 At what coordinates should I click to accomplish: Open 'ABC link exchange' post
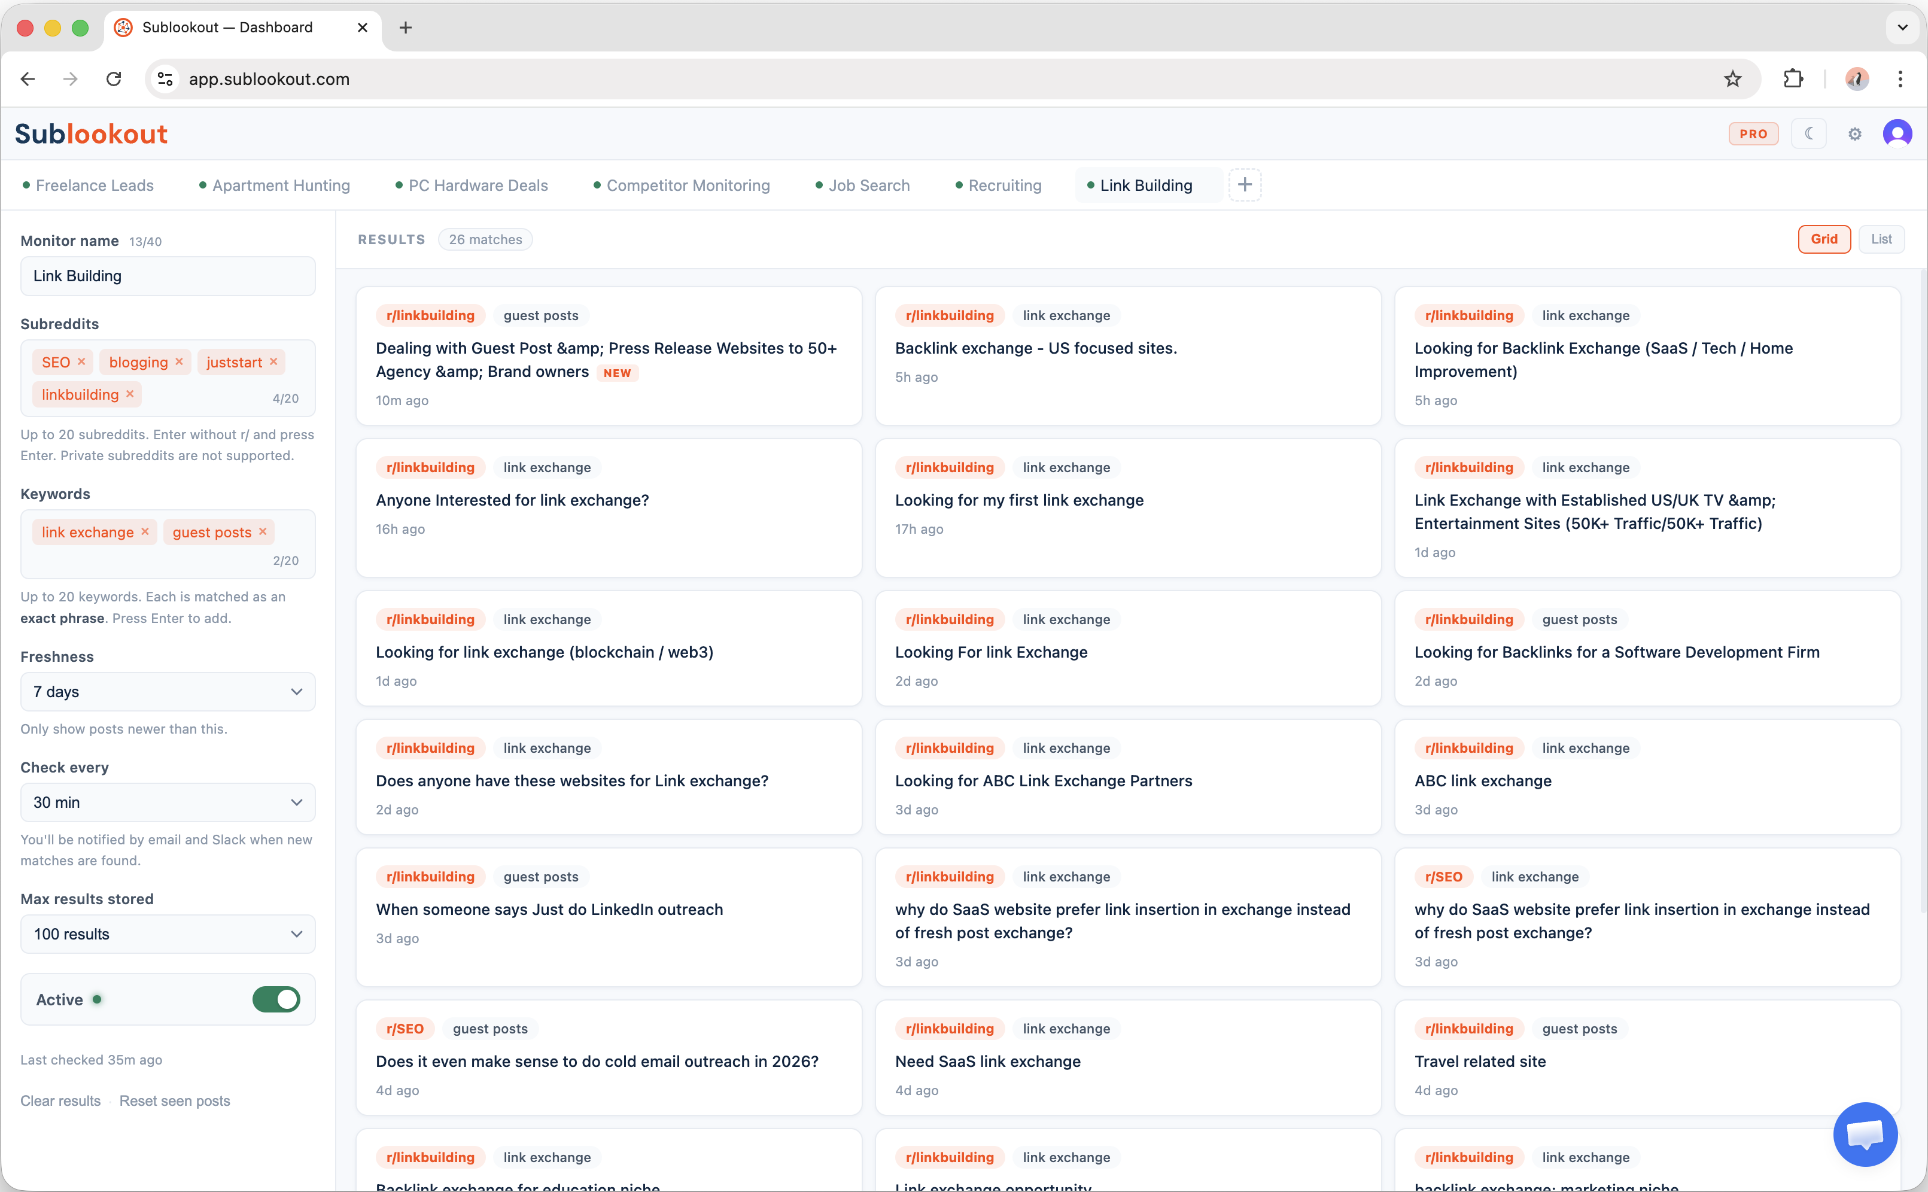pyautogui.click(x=1483, y=782)
